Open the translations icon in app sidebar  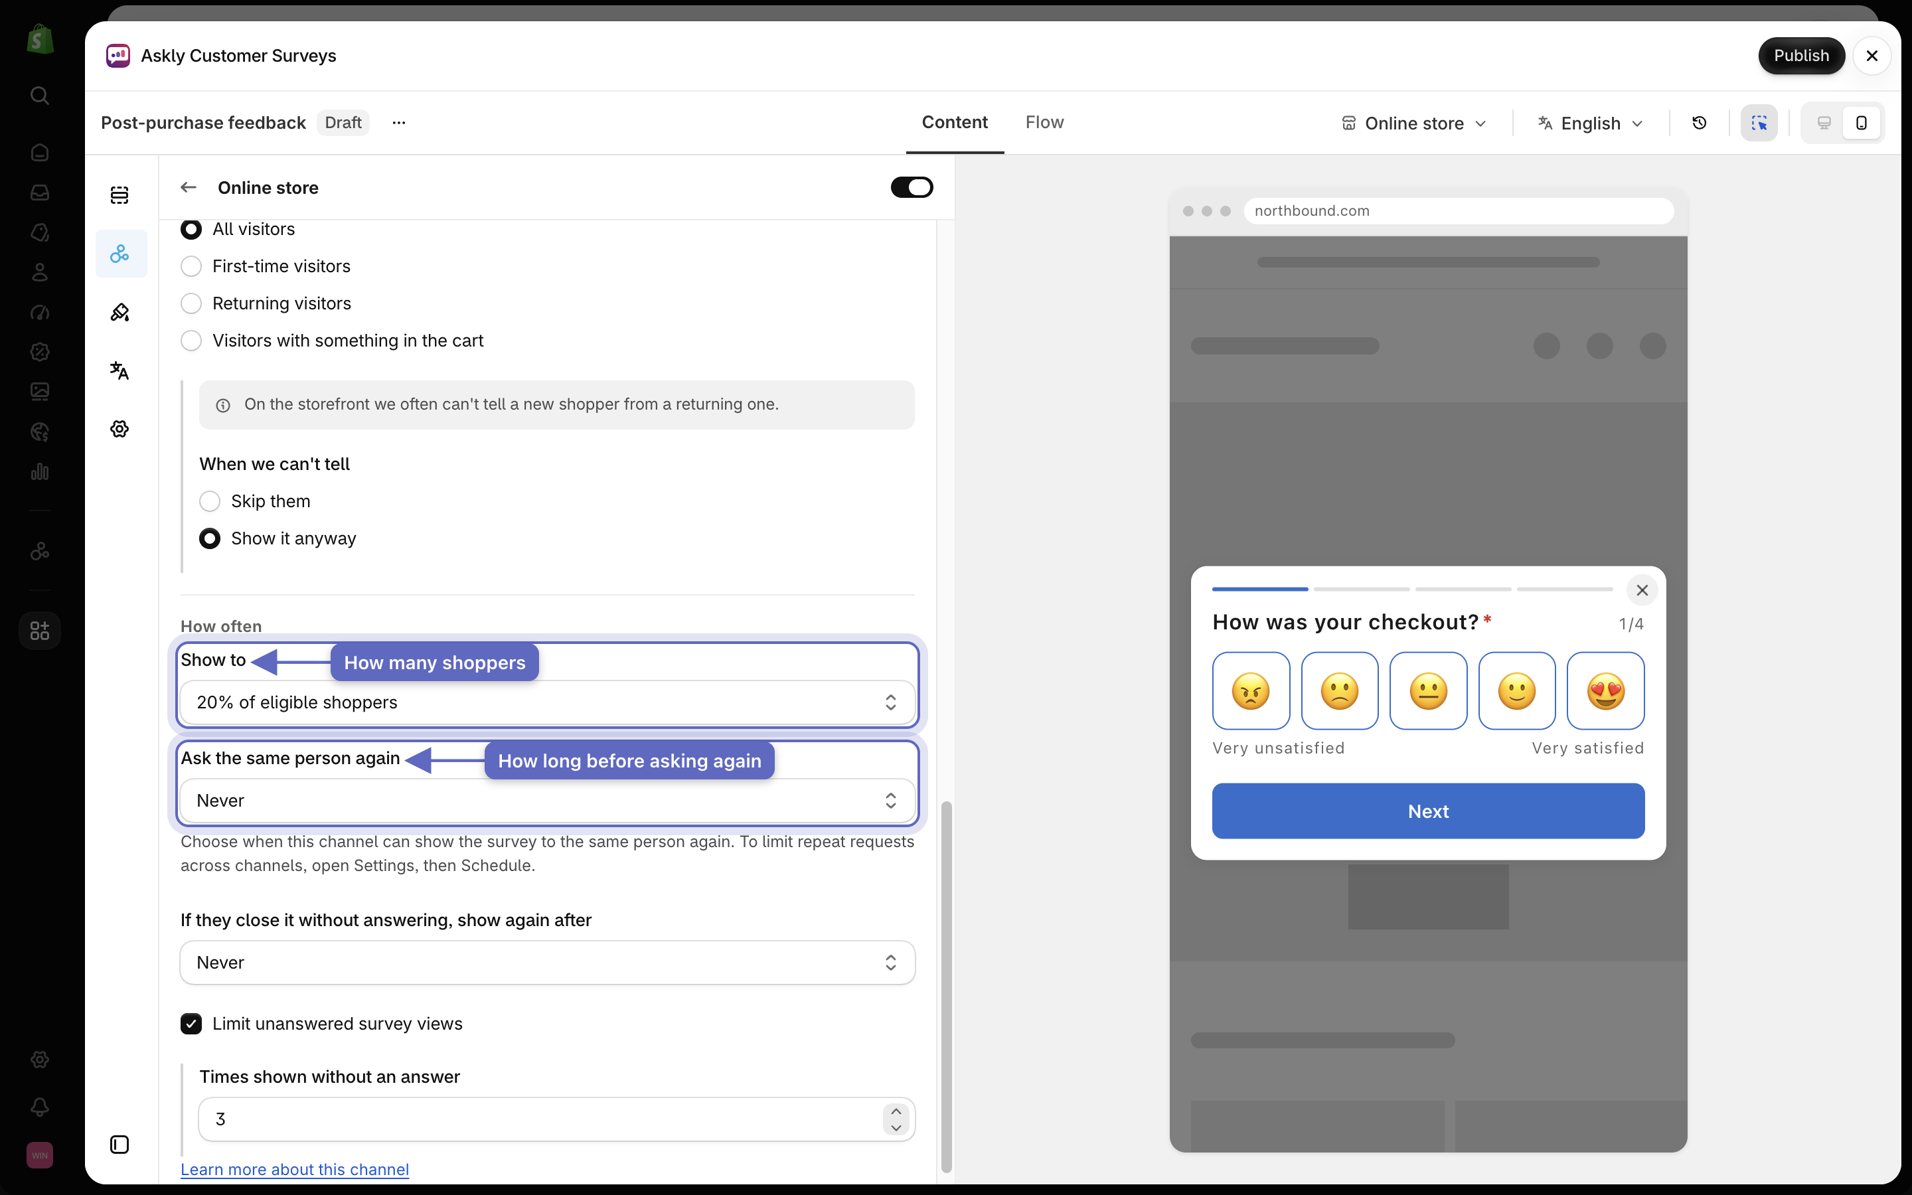tap(119, 370)
